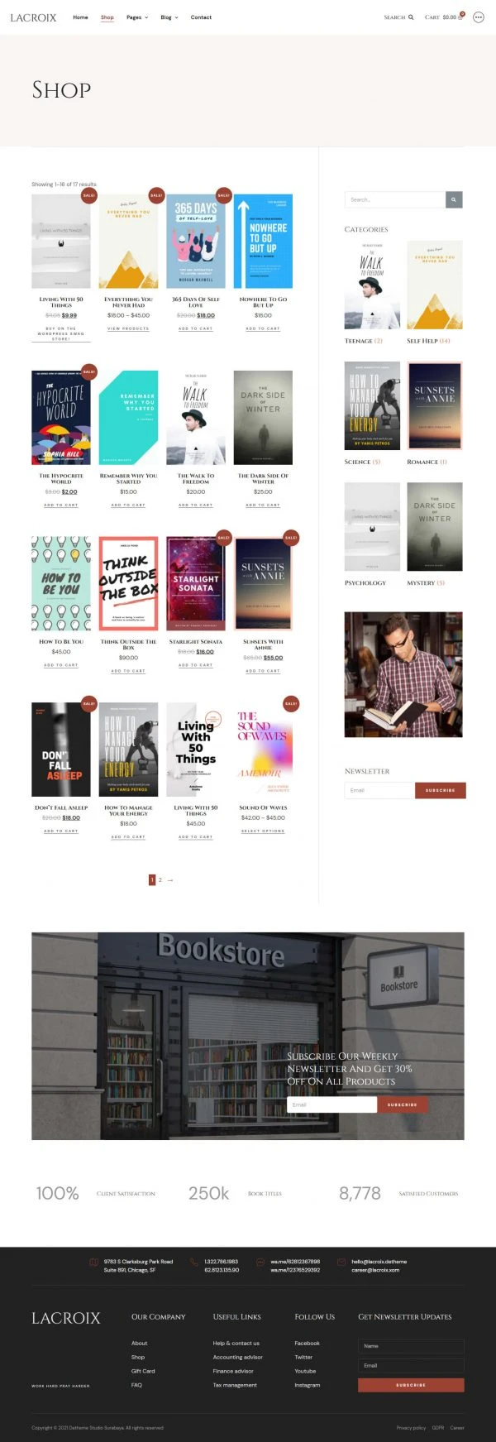Add Nowhere To Go But Up to cart
This screenshot has height=1442, width=496.
coord(263,328)
